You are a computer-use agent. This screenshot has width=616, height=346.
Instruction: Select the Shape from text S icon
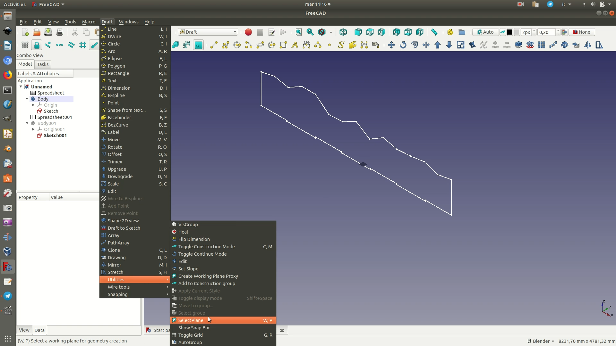click(341, 45)
